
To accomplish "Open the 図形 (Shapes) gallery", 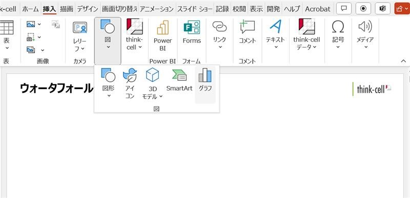I will [108, 83].
